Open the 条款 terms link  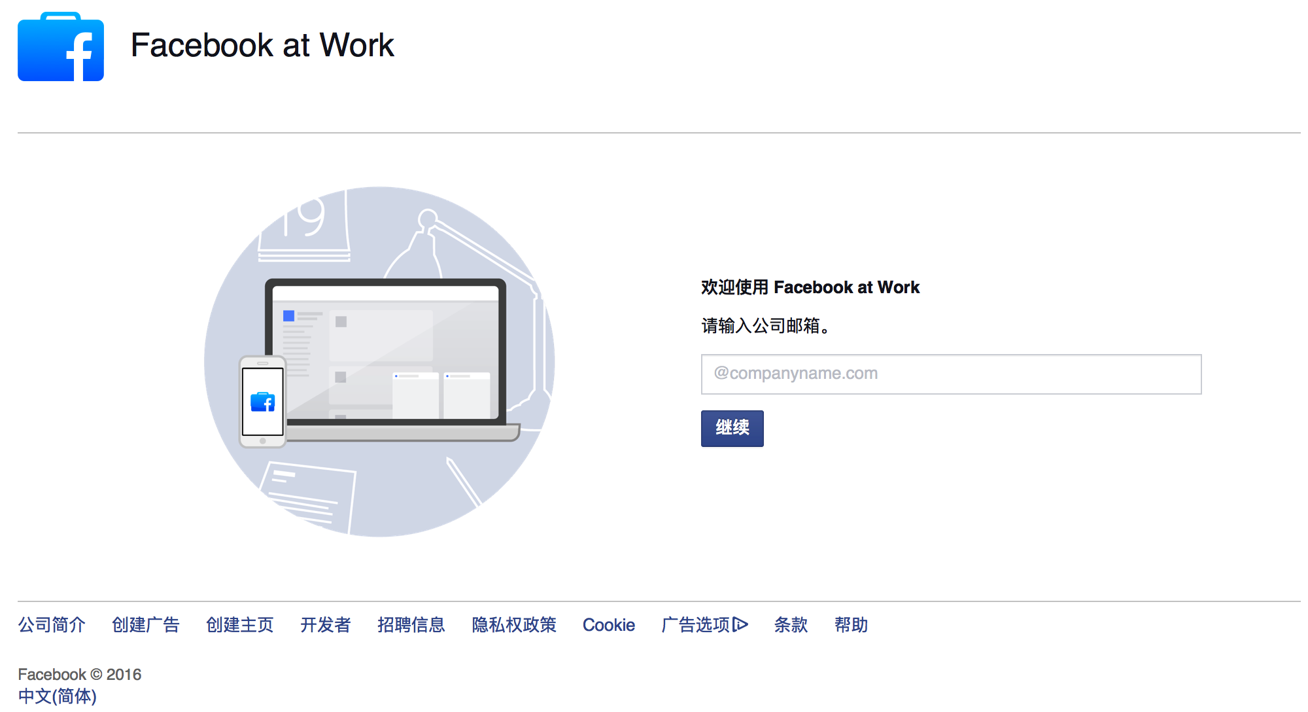(x=791, y=625)
